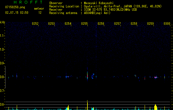Click time marker 0255

tap(84, 24)
